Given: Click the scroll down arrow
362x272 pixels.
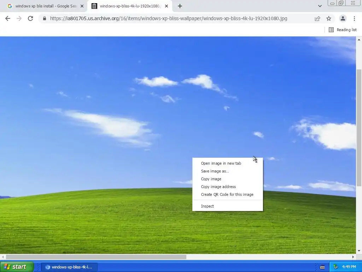Looking at the screenshot, I should click(359, 251).
